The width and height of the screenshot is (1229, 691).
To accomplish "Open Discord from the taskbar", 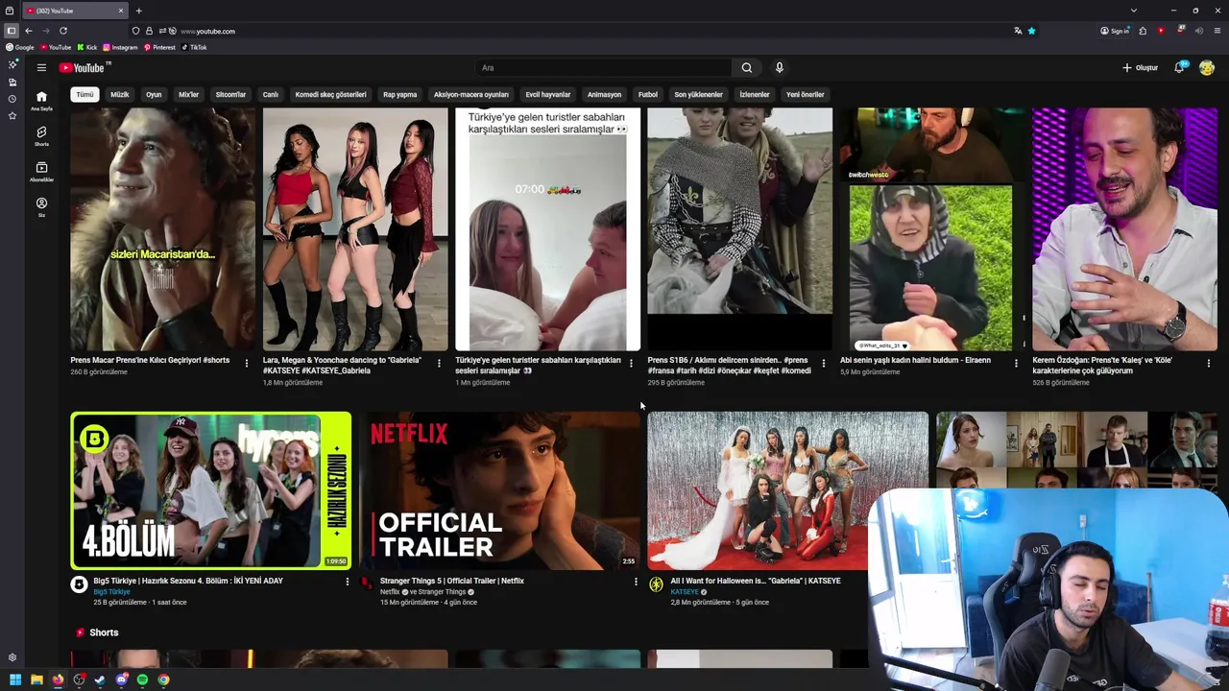I will click(121, 679).
